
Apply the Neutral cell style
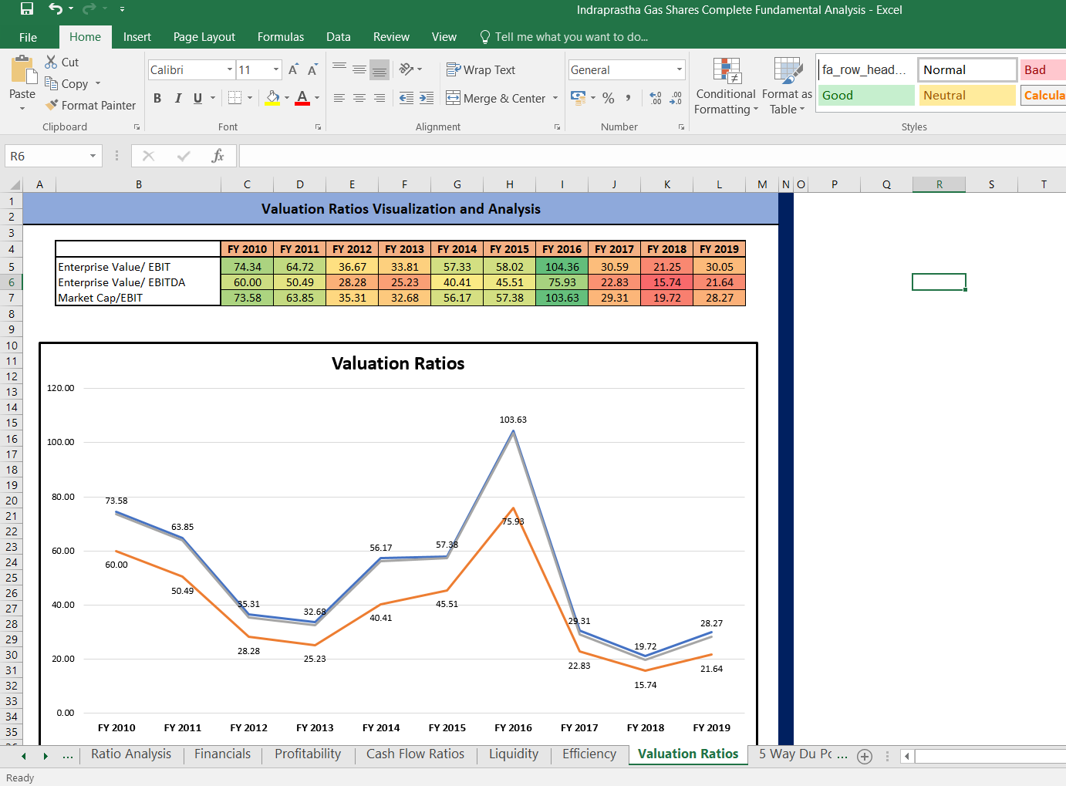[967, 96]
